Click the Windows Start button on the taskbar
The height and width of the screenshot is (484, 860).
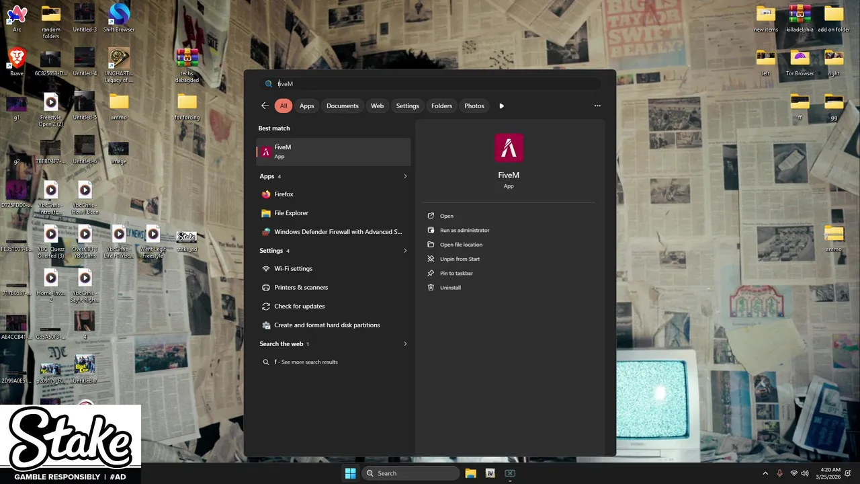tap(350, 473)
